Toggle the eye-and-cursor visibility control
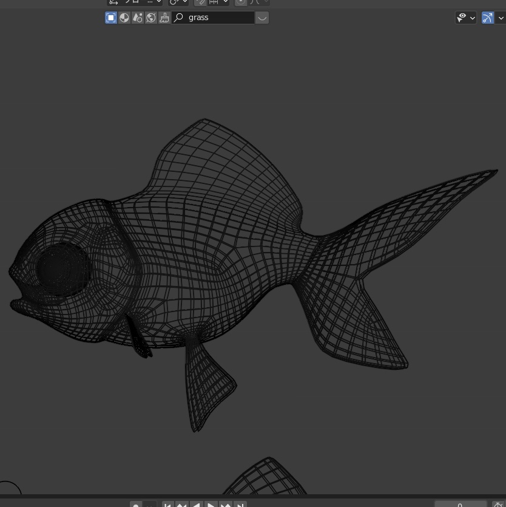The height and width of the screenshot is (507, 506). pos(462,18)
